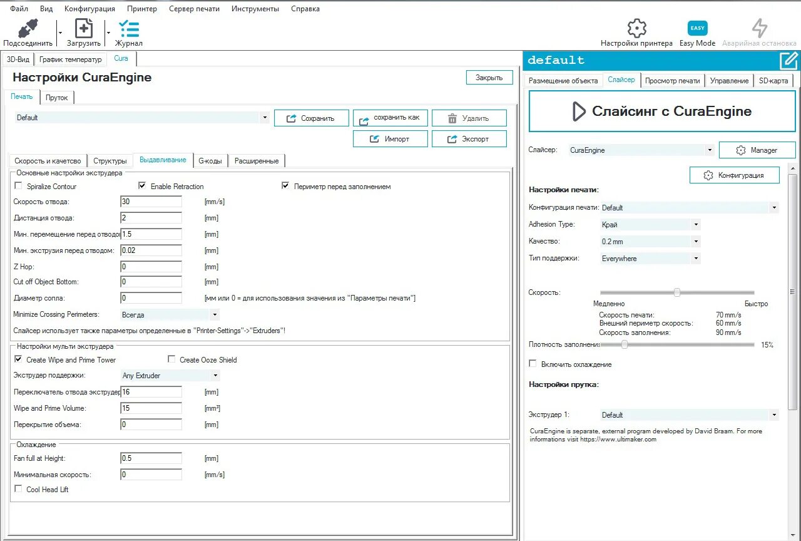Toggle Периметр перед заполнением checkbox

pos(285,186)
